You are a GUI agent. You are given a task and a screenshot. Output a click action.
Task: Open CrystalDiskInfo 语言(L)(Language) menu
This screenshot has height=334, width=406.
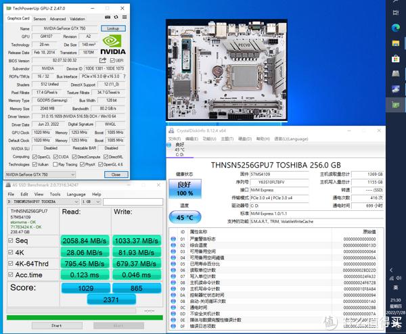coord(291,139)
